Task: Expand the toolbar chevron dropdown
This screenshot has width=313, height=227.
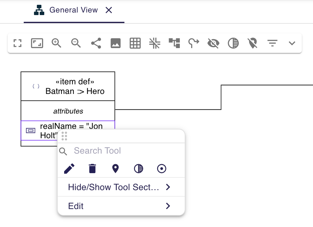Action: pos(292,43)
